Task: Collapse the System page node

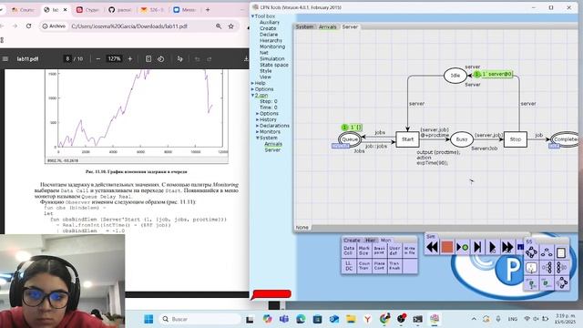Action: (x=257, y=138)
